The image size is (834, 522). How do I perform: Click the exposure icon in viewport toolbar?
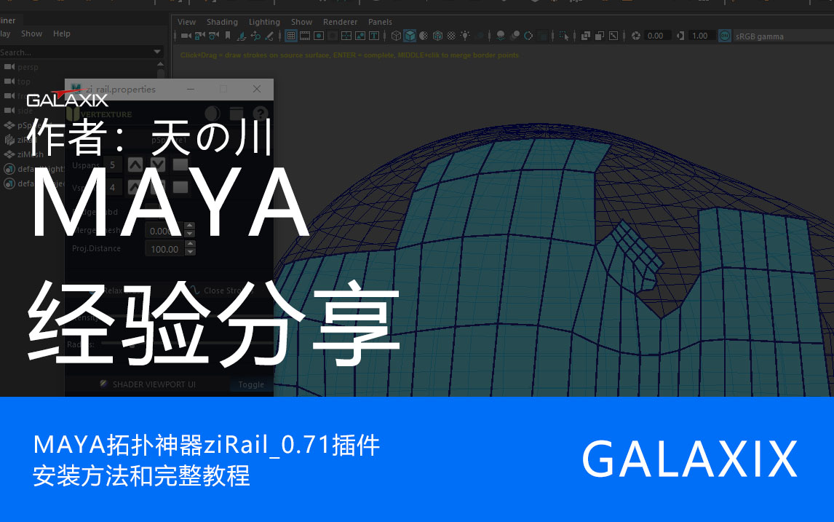[635, 36]
